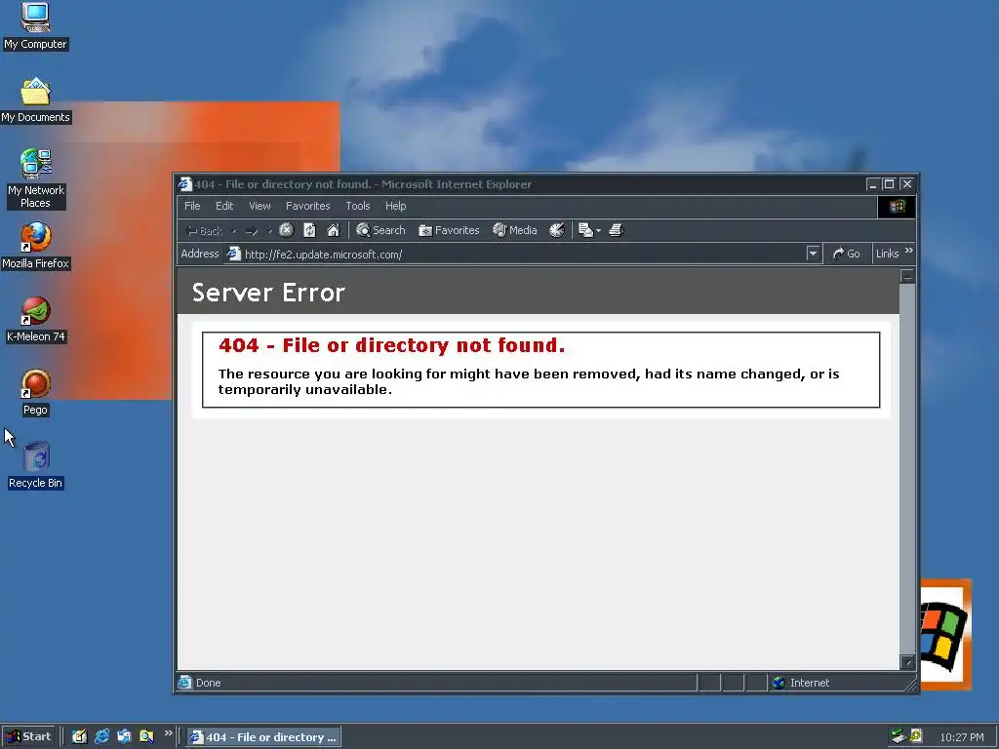Minimize the Internet Explorer window
The image size is (999, 749).
pos(873,184)
